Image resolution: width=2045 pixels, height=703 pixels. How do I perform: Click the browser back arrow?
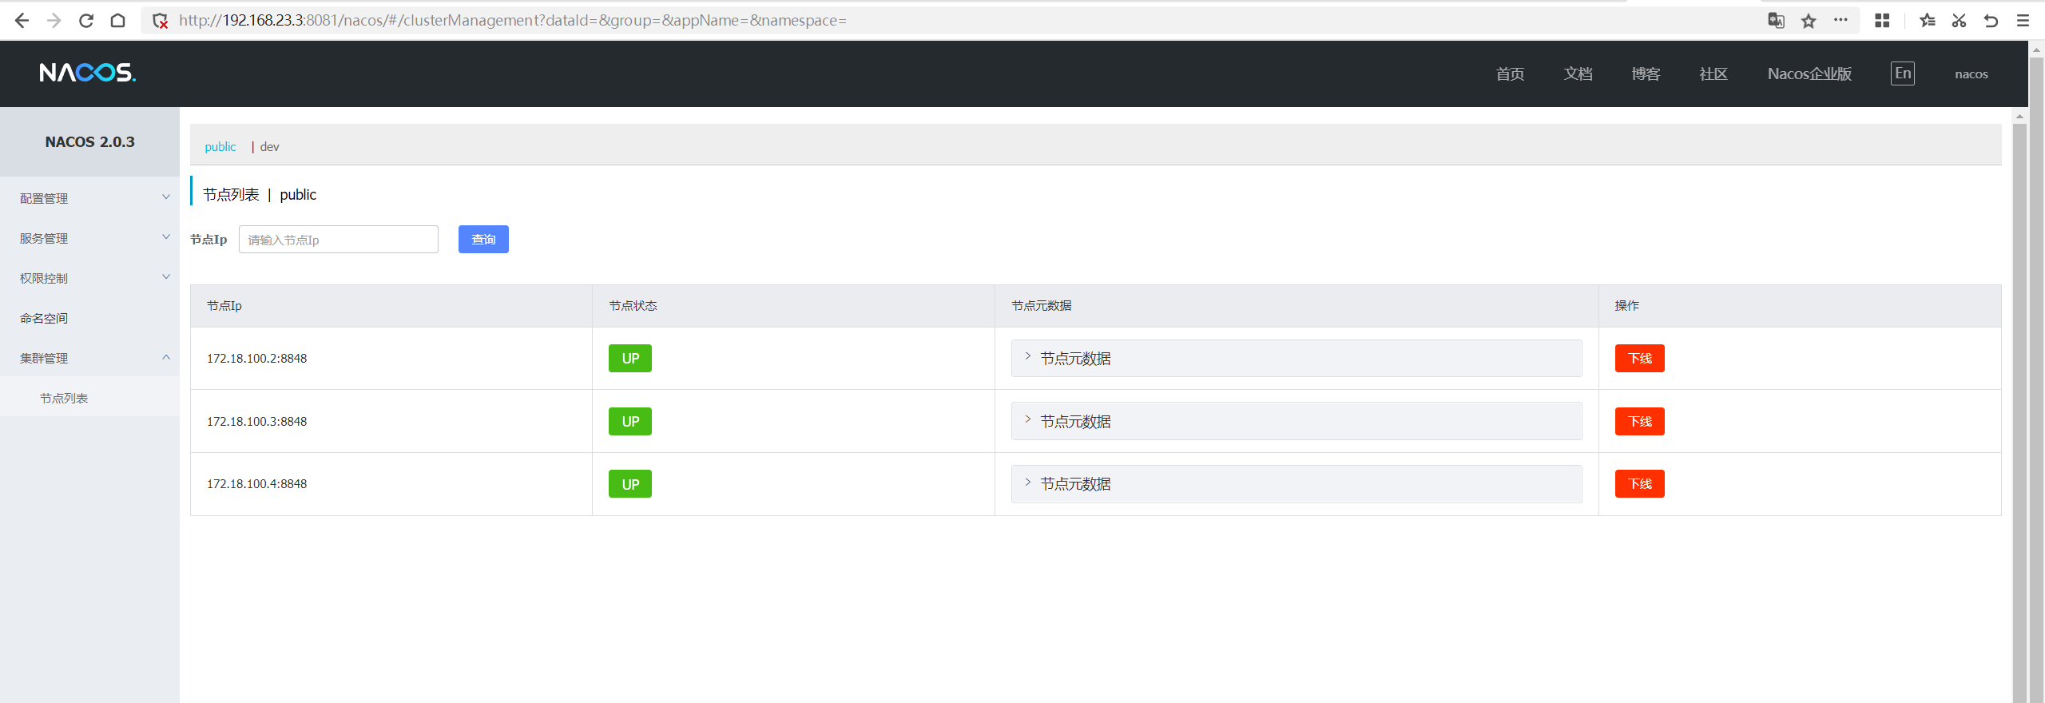click(22, 21)
